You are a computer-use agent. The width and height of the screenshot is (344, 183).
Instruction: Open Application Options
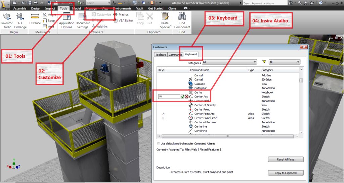67,20
